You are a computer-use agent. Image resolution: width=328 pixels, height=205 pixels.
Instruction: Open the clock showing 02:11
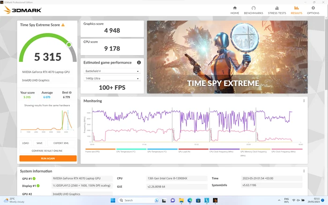(x=314, y=200)
